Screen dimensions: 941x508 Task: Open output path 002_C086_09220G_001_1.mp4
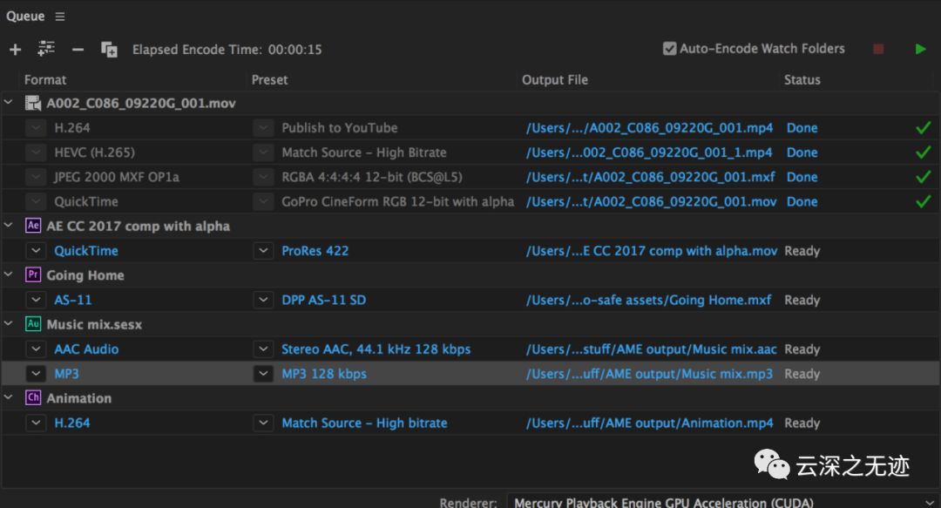649,152
